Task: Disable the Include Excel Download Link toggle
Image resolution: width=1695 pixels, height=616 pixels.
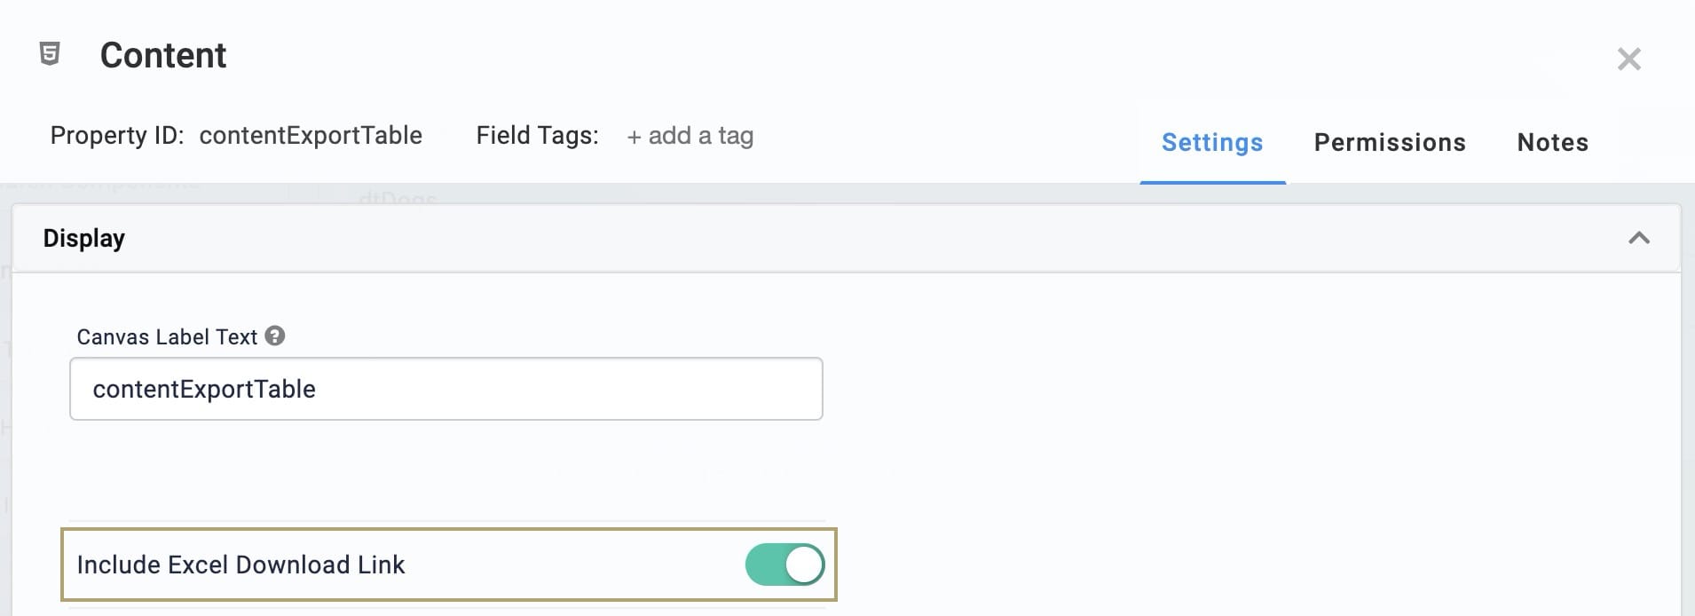Action: pos(784,565)
